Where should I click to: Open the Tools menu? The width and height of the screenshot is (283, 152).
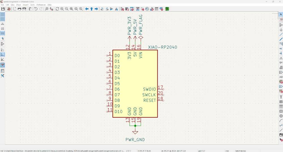coord(33,5)
